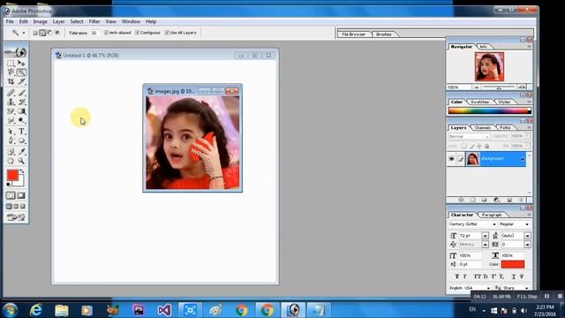Select the Crop tool
The width and height of the screenshot is (565, 318).
[11, 82]
